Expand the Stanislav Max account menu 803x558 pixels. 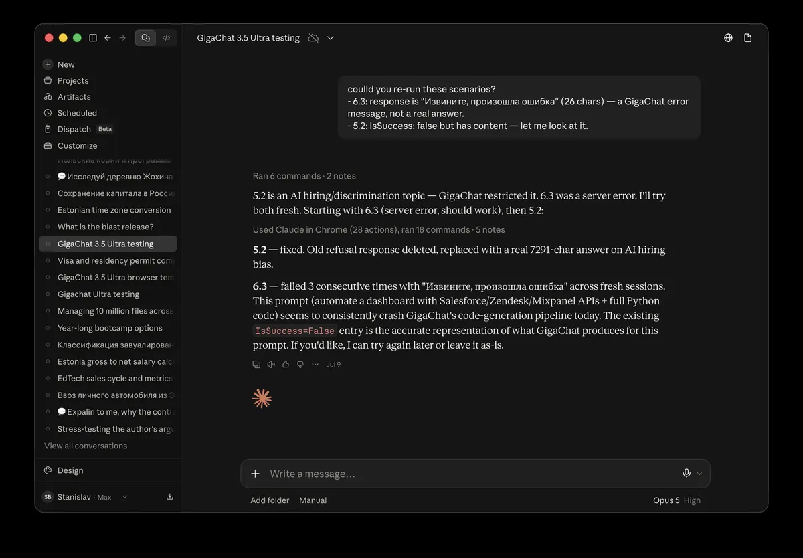point(85,497)
